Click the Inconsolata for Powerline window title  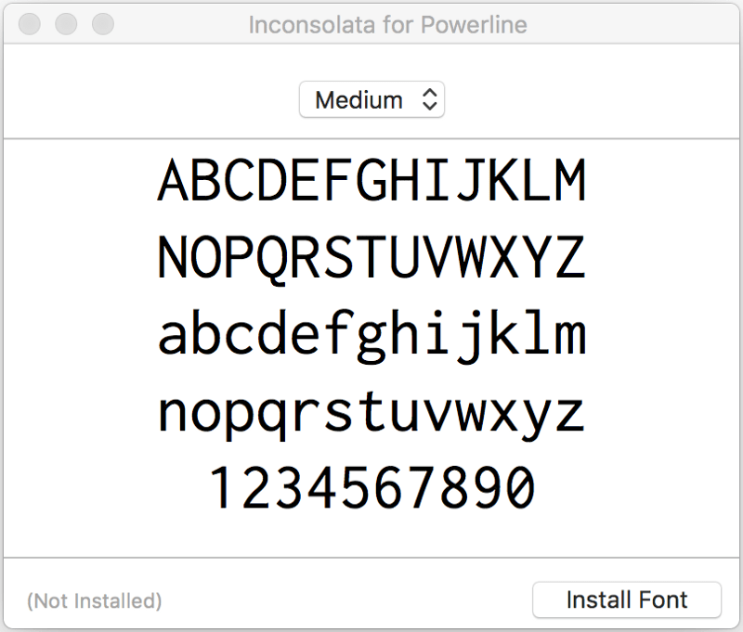click(x=387, y=25)
